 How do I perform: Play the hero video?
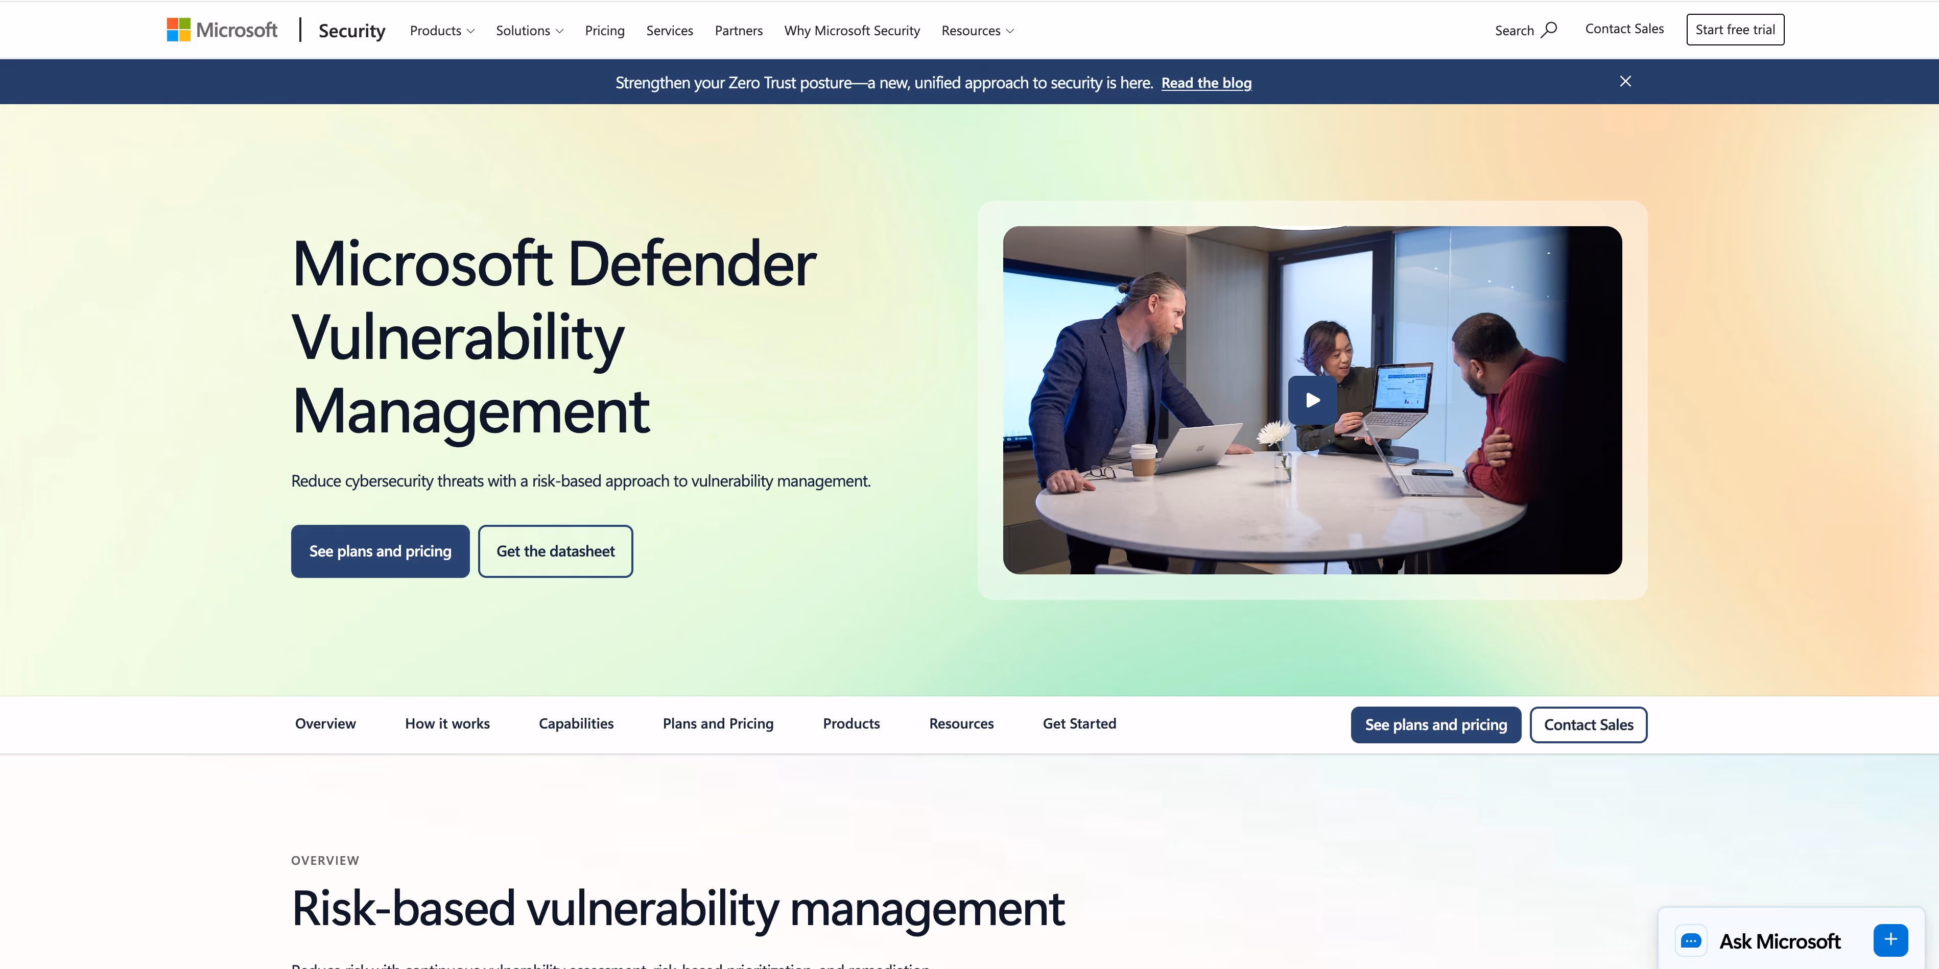coord(1312,400)
